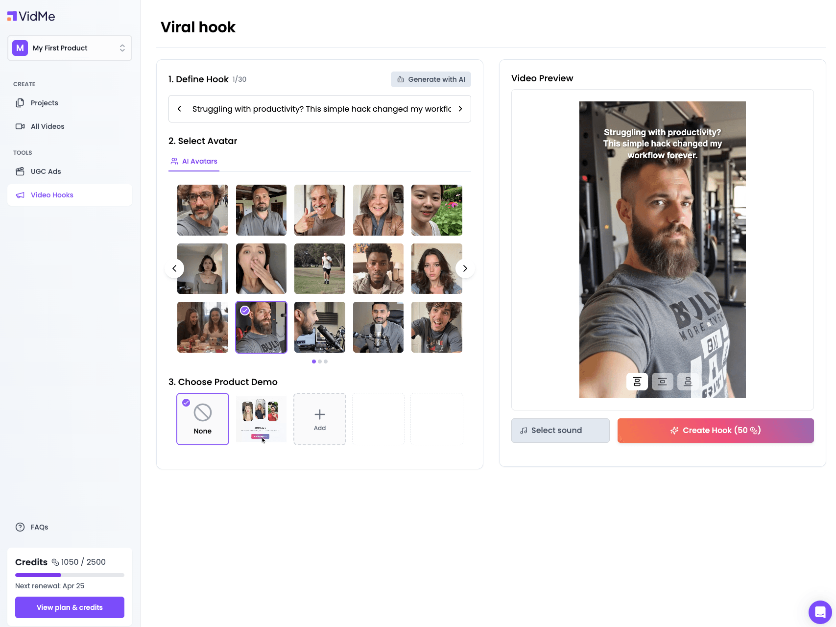Select None for product demo
The width and height of the screenshot is (836, 627).
pyautogui.click(x=202, y=419)
